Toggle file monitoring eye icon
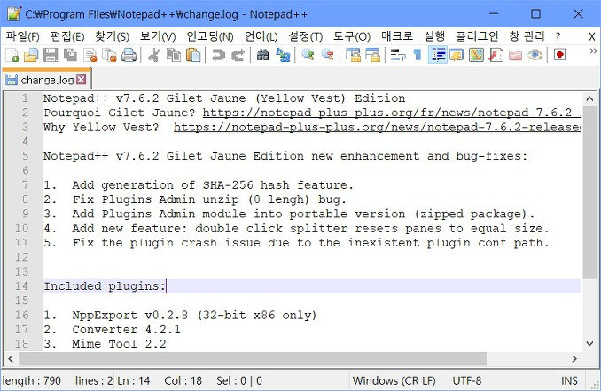 [535, 55]
